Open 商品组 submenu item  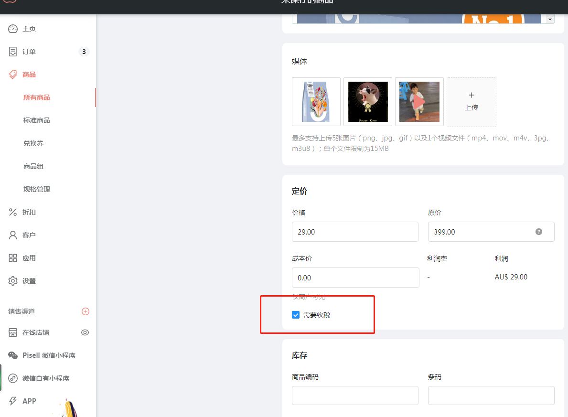(x=33, y=166)
